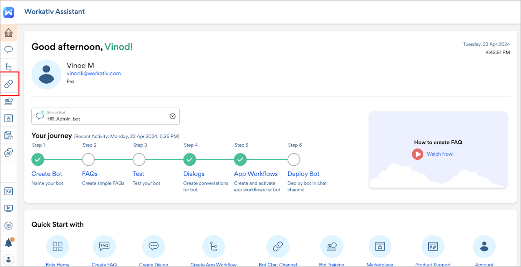
Task: Click the Pro plan label
Action: coord(70,81)
